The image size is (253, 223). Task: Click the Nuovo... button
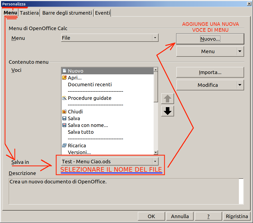(x=210, y=39)
